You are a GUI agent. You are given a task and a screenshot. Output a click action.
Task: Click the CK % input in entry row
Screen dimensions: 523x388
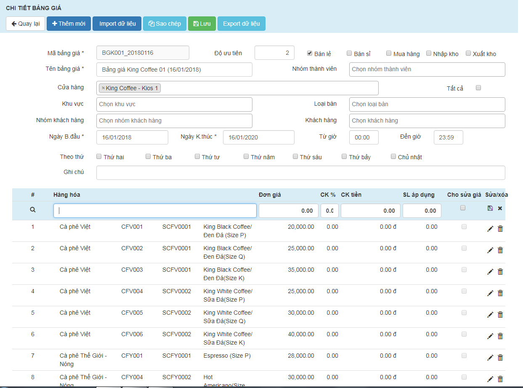pyautogui.click(x=329, y=211)
